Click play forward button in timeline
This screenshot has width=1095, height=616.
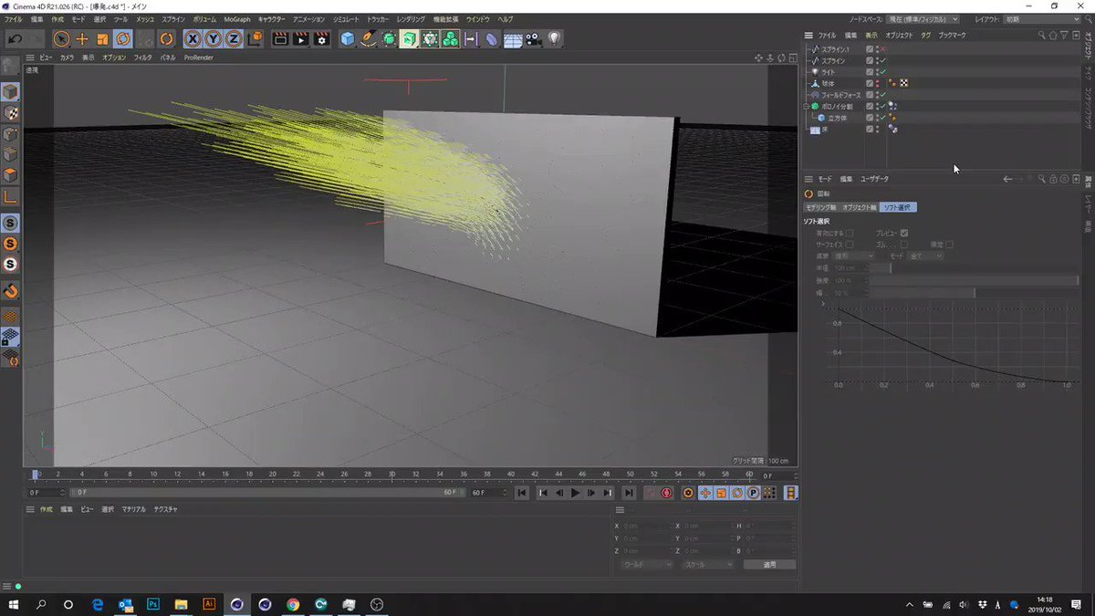[x=575, y=493]
